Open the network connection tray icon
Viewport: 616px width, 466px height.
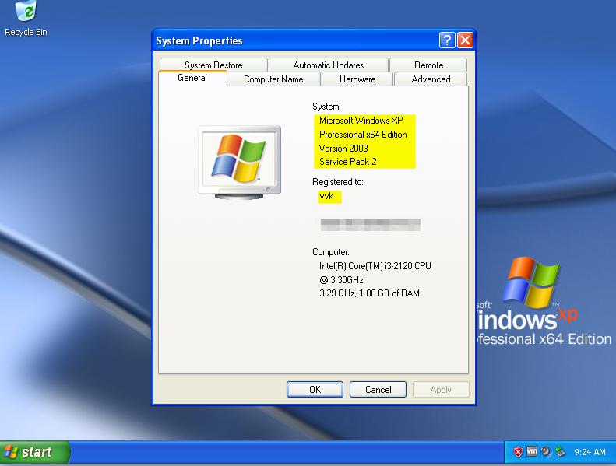click(x=560, y=452)
